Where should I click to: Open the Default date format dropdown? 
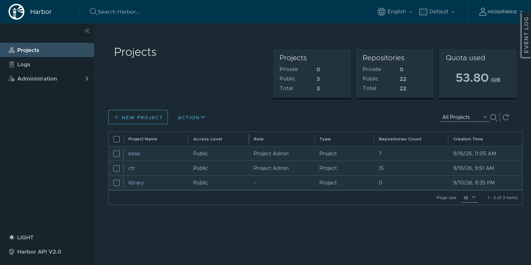coord(437,12)
